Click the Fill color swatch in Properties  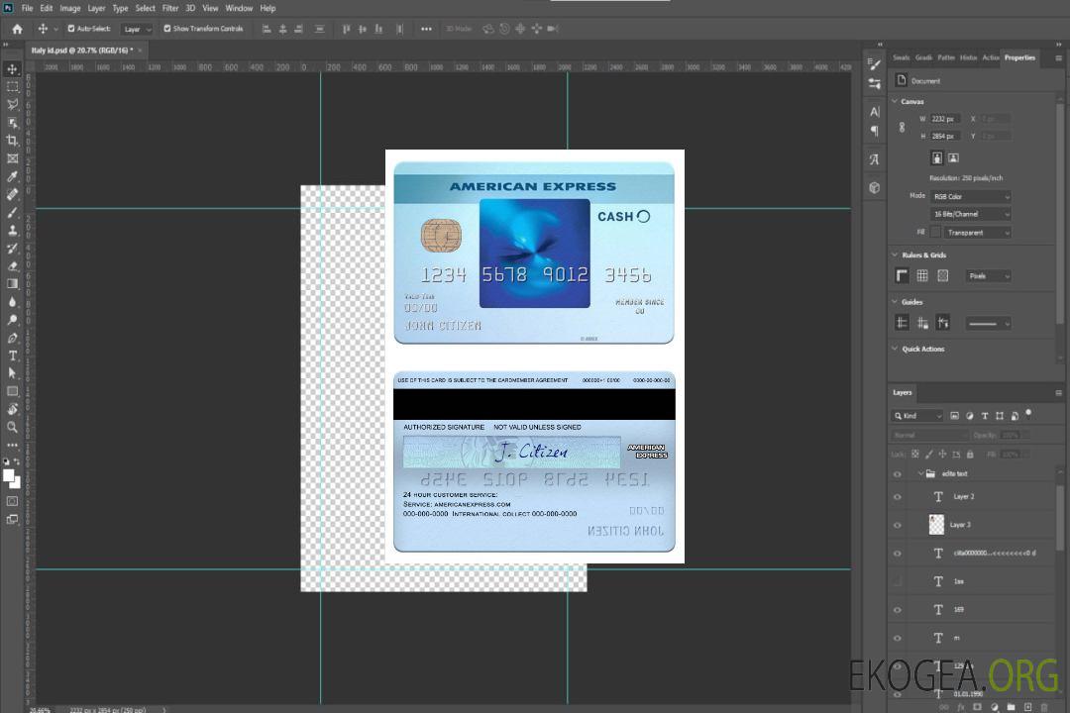(x=934, y=233)
